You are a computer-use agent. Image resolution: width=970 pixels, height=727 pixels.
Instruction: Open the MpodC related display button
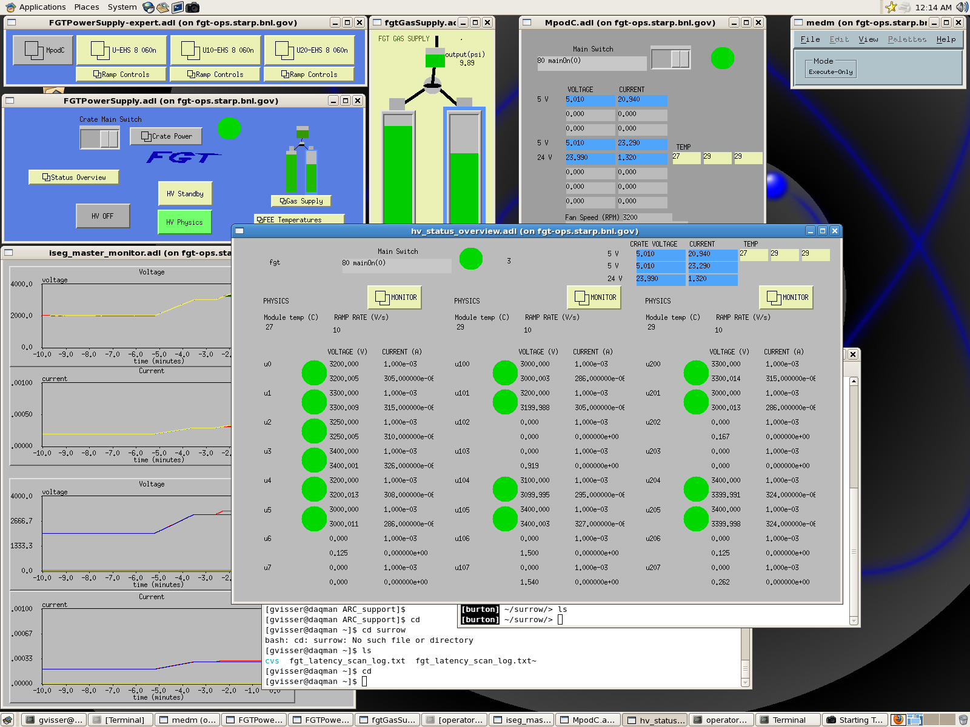tap(43, 50)
